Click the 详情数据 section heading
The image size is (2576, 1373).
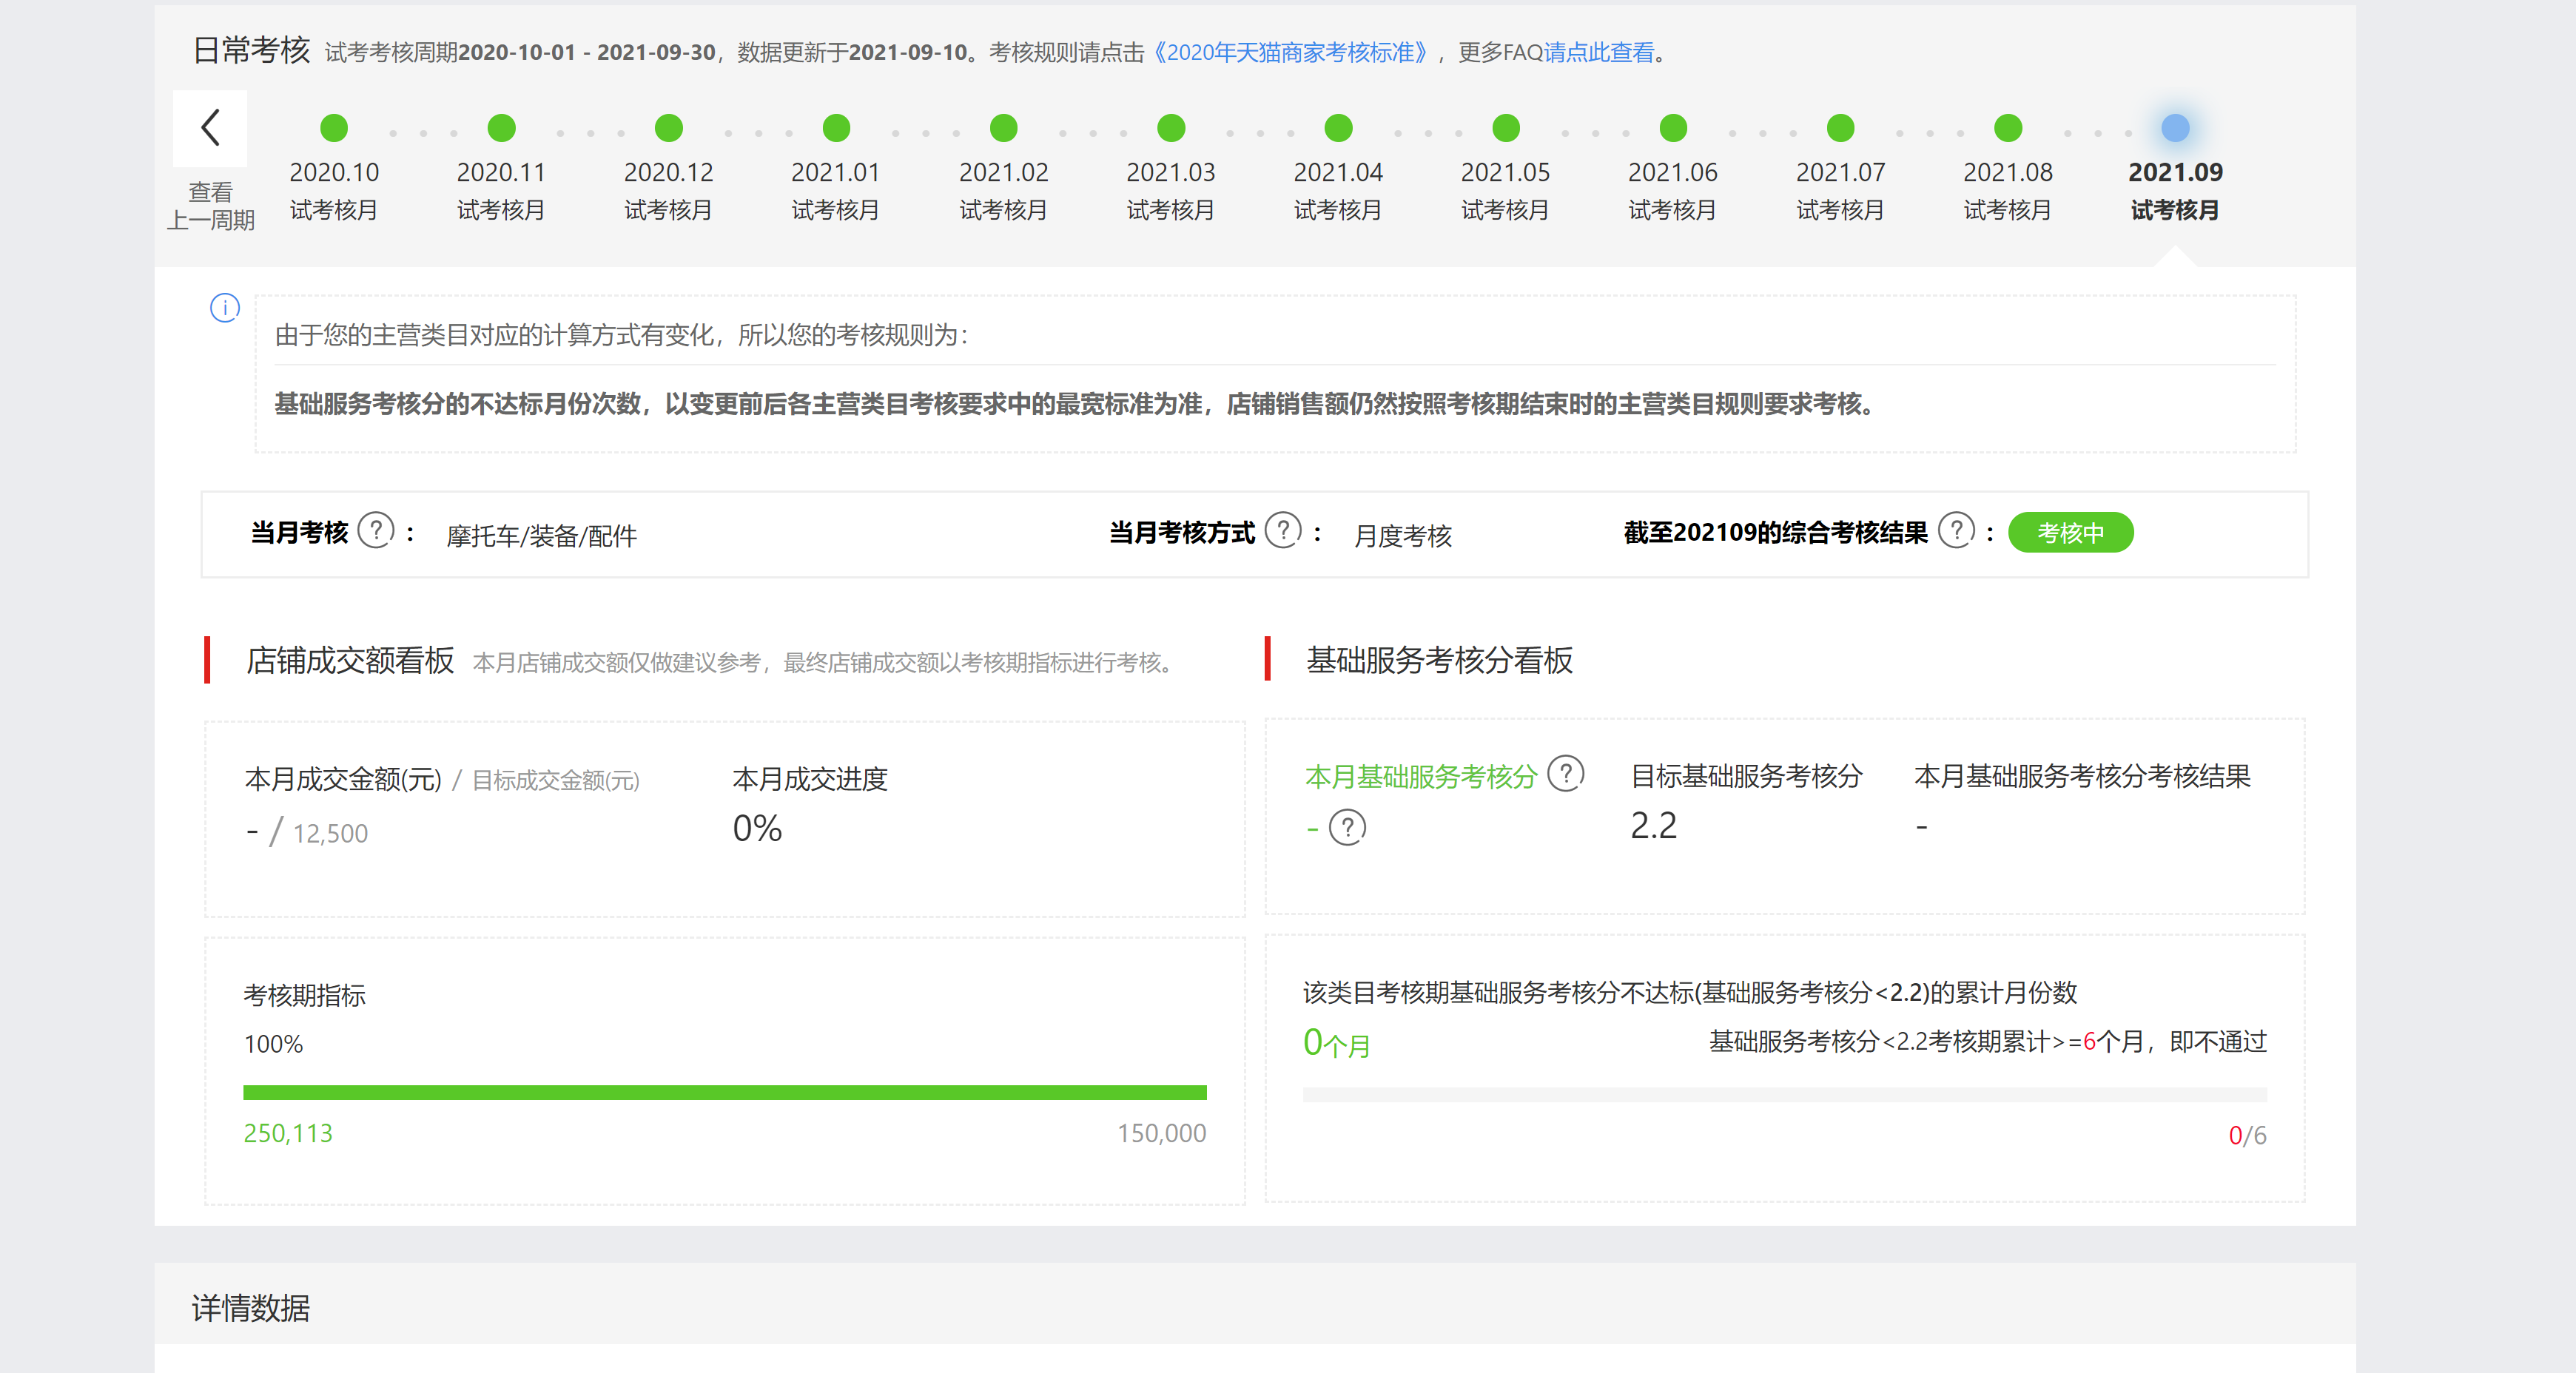(251, 1308)
